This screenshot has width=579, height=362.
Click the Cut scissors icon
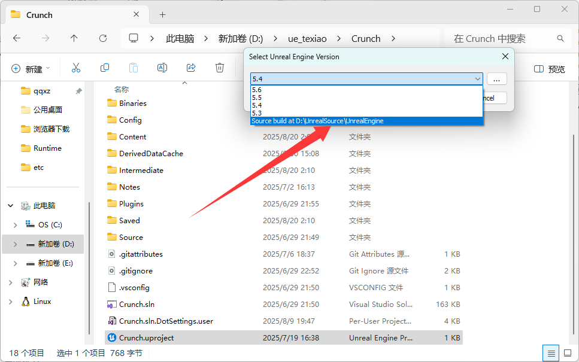pyautogui.click(x=75, y=68)
